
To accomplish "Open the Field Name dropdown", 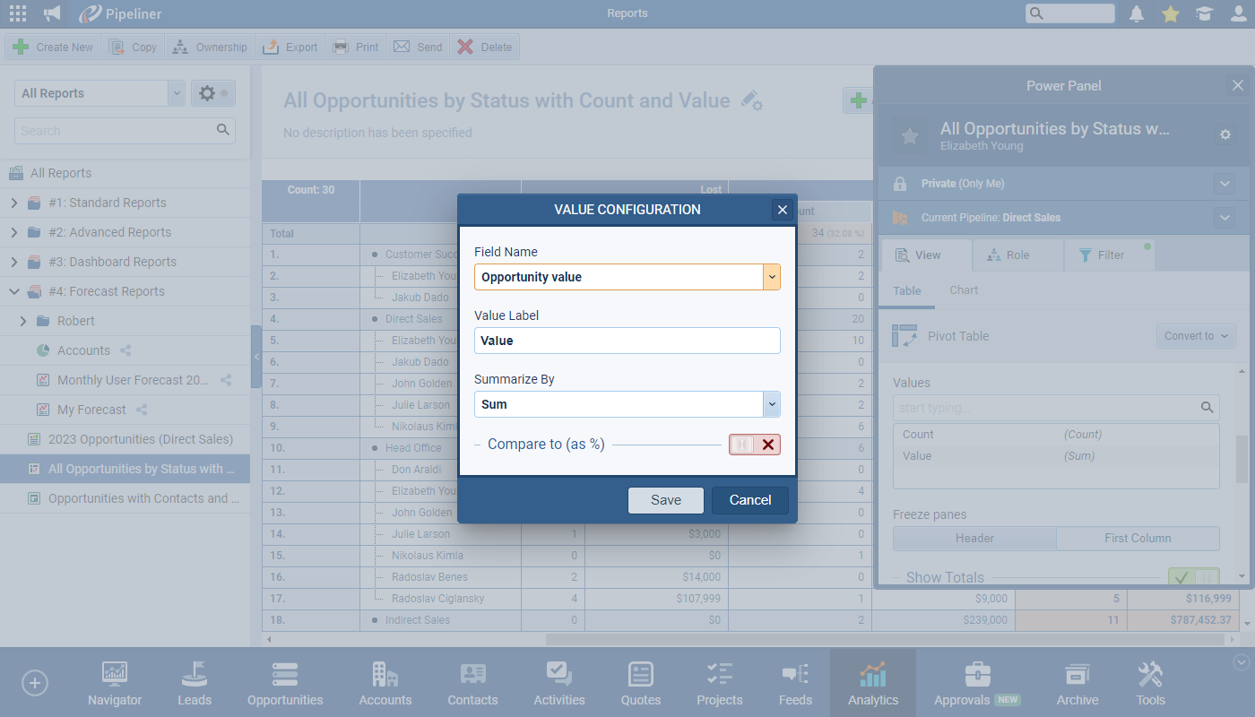I will tap(771, 278).
